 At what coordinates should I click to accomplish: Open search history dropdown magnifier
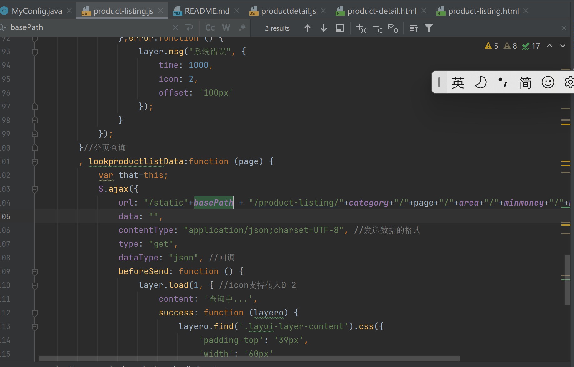3,28
